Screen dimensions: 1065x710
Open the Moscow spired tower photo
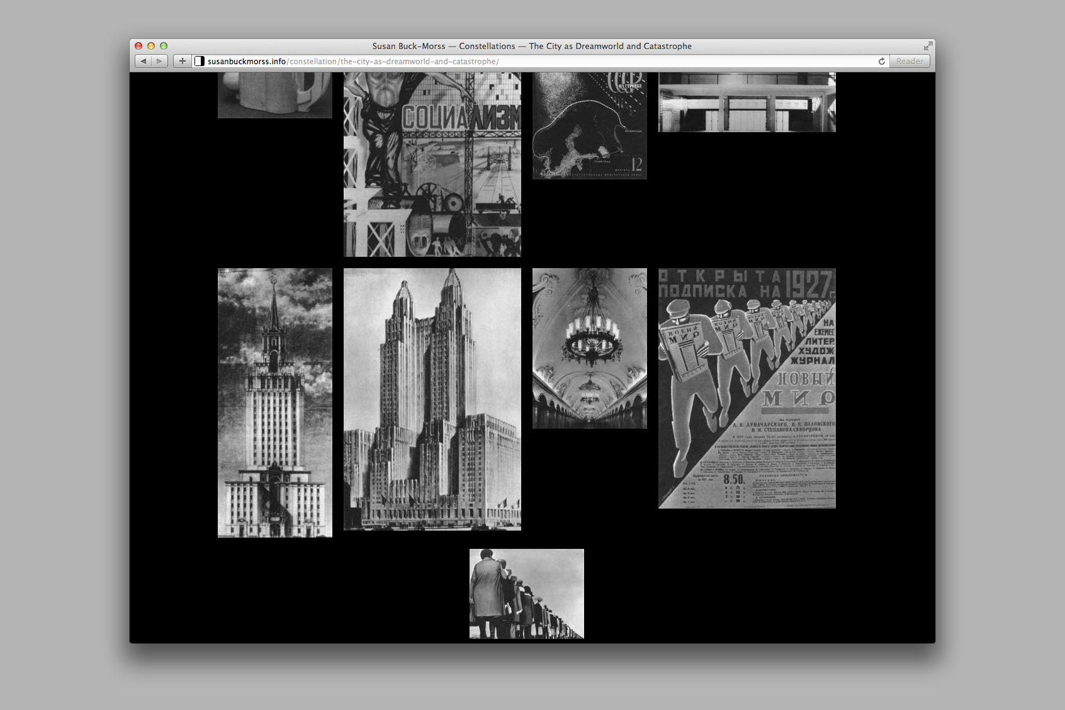click(x=274, y=403)
